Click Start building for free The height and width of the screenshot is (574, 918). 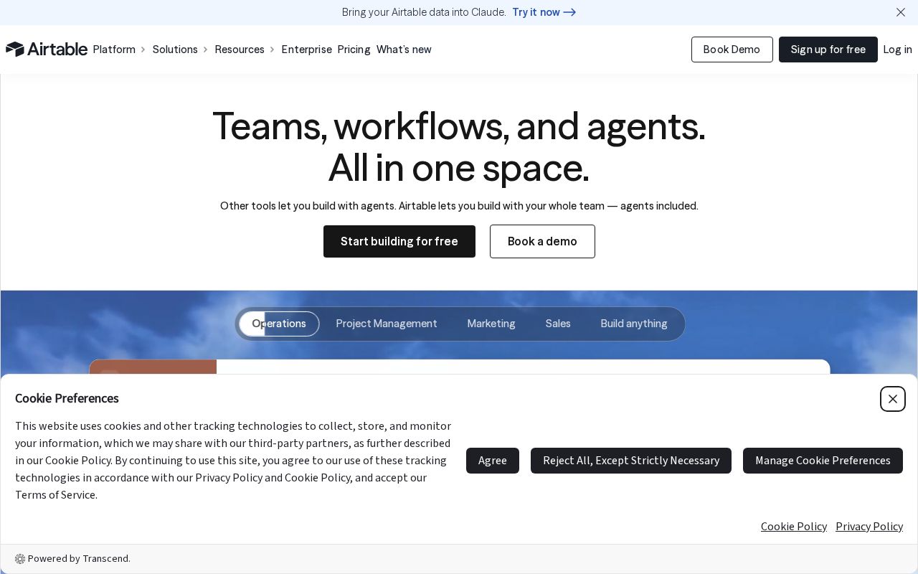tap(399, 241)
